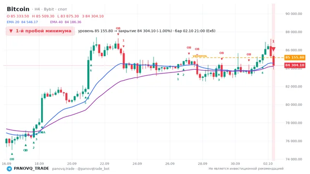Select the orange 'уровень' level label

point(200,56)
